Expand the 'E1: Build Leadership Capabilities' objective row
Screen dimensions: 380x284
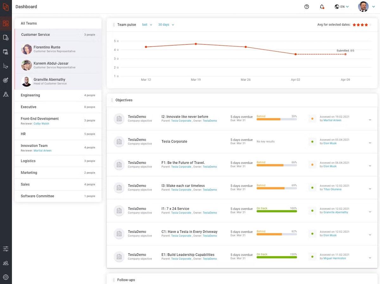tap(370, 258)
